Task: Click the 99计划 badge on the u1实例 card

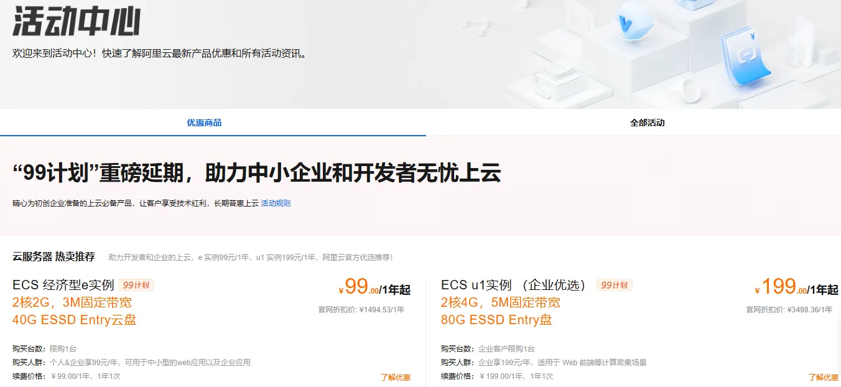Action: tap(613, 286)
